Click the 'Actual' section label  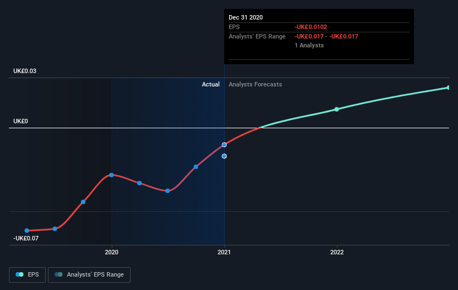[211, 84]
